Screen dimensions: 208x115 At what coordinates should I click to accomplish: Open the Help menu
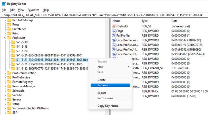click(46, 10)
